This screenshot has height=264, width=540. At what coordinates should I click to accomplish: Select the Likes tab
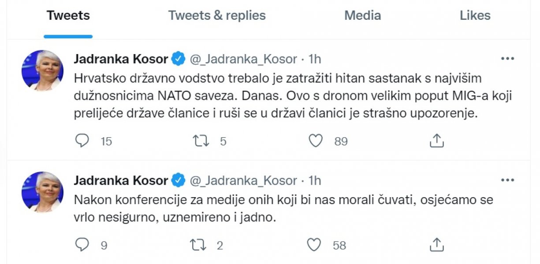pyautogui.click(x=475, y=15)
